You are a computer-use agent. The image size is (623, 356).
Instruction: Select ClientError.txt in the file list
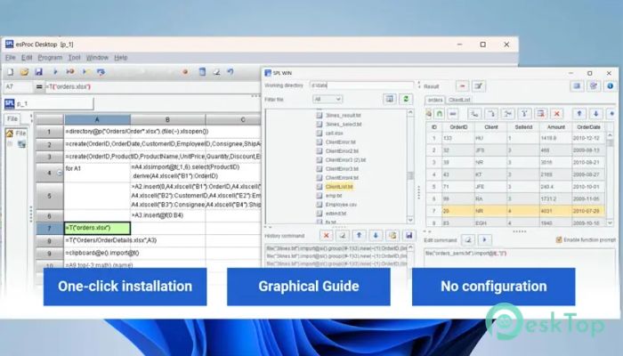coord(340,142)
